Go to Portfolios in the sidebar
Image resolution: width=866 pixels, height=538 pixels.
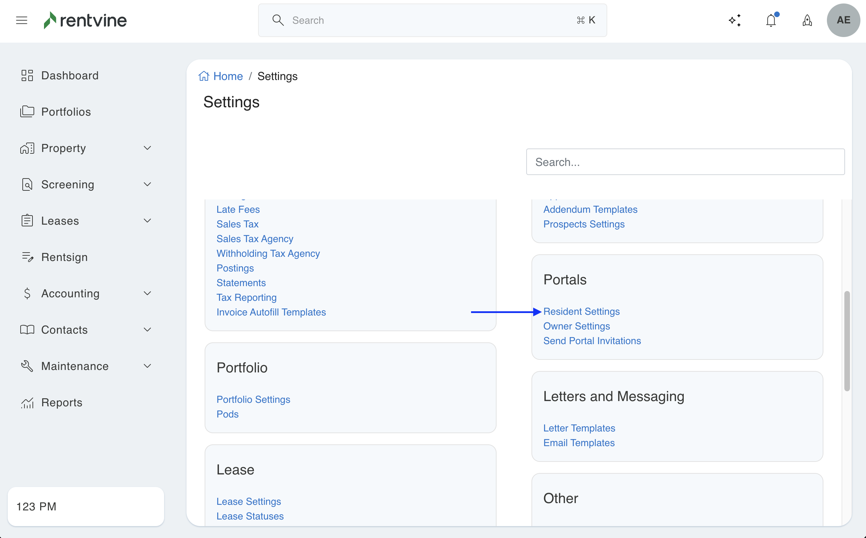66,112
